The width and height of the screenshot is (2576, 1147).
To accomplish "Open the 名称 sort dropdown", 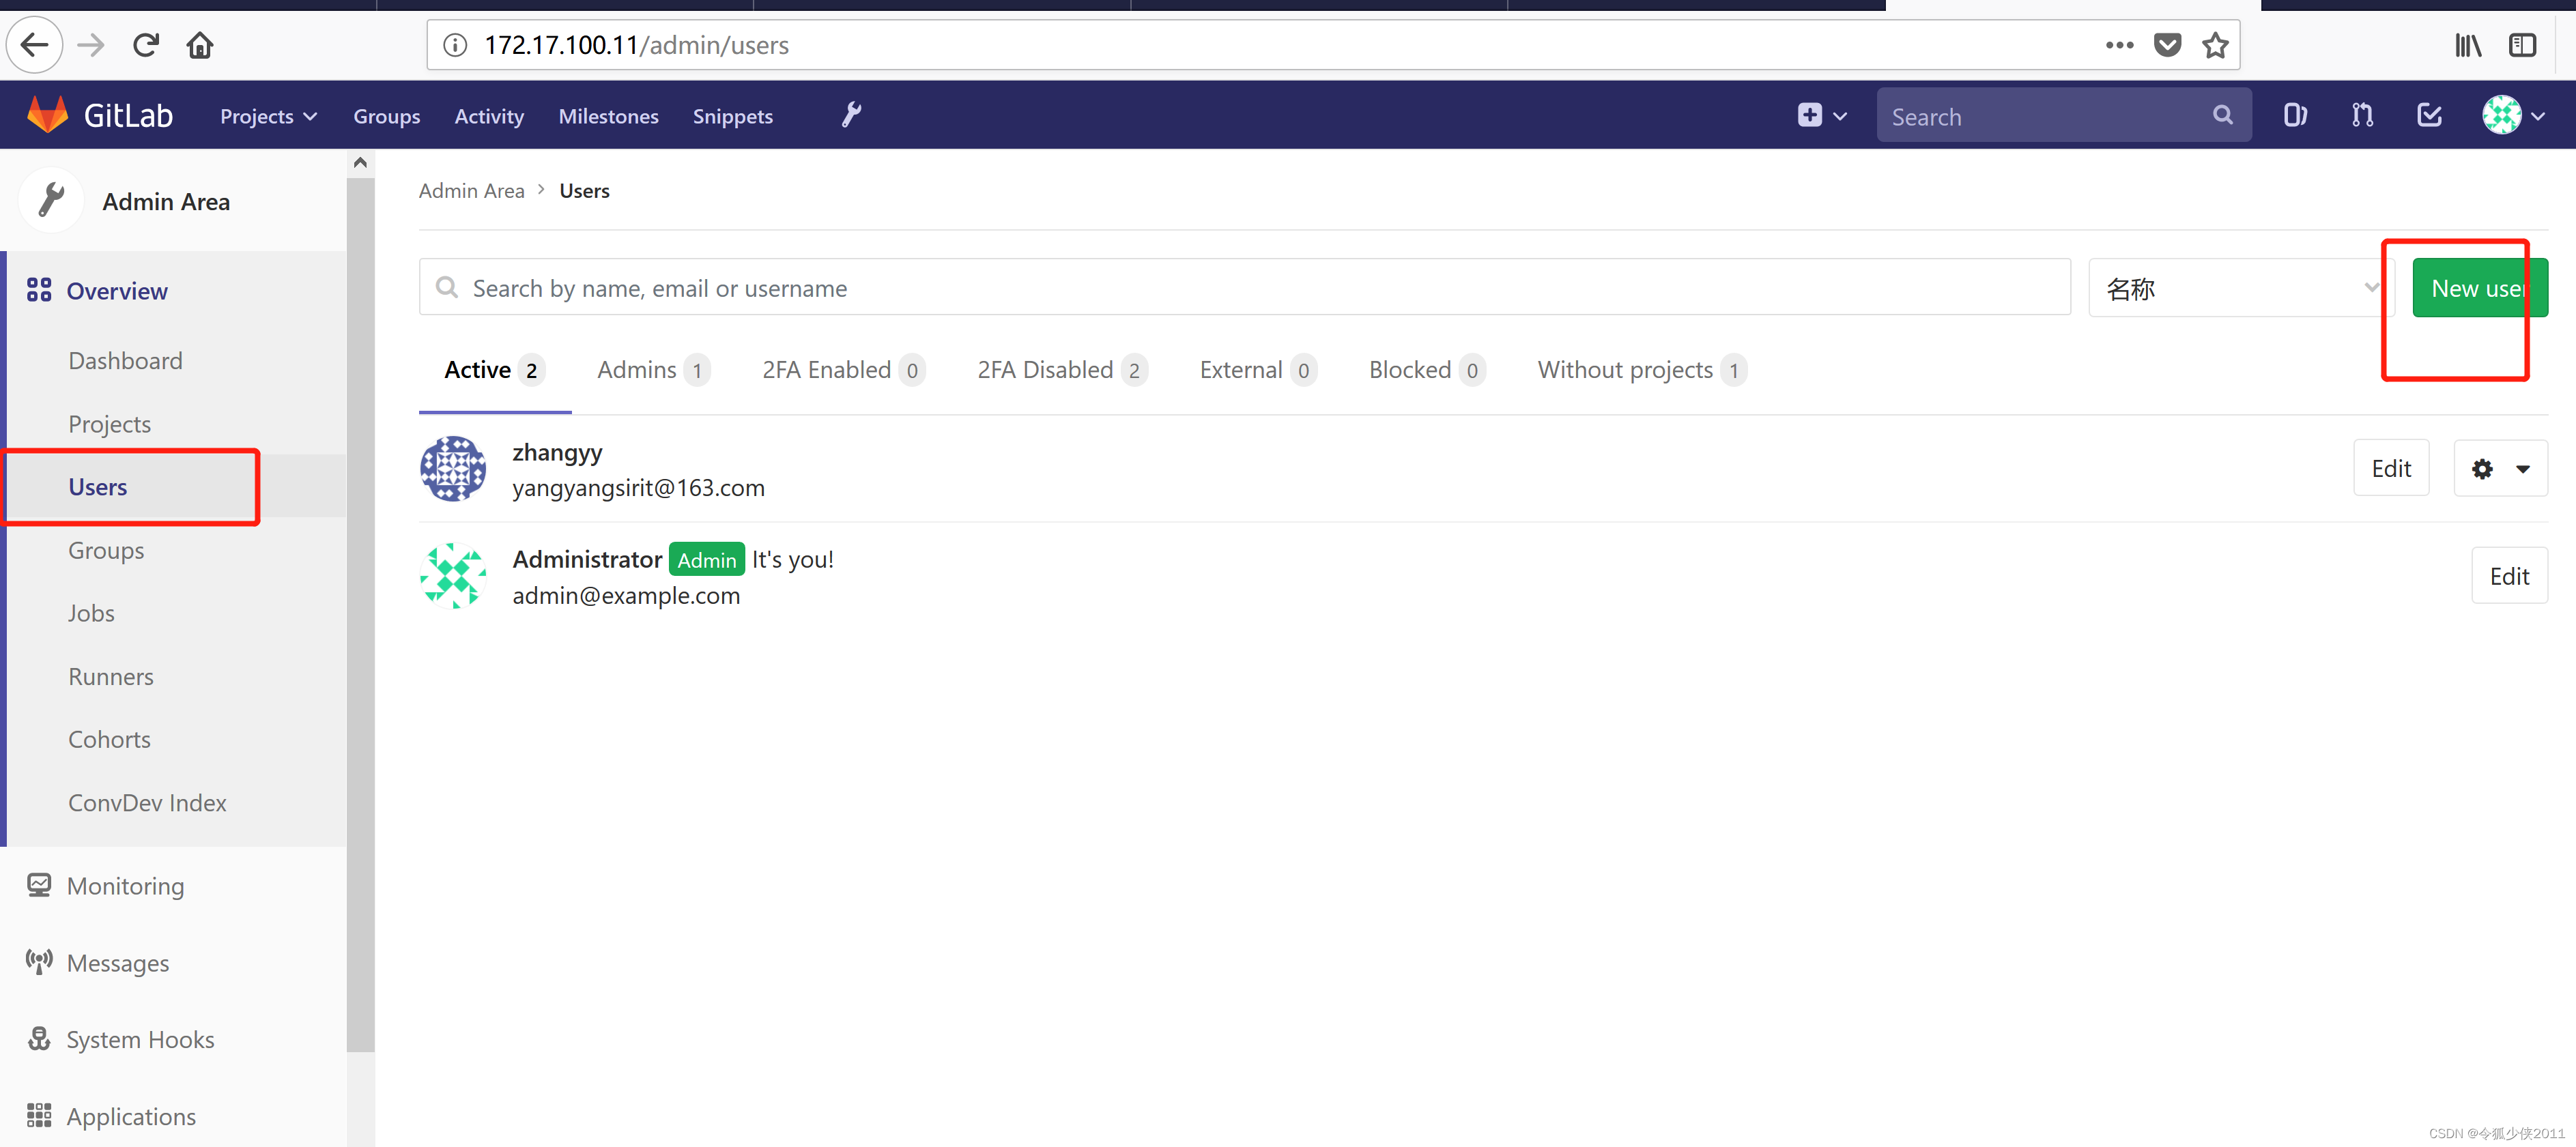I will 2240,288.
